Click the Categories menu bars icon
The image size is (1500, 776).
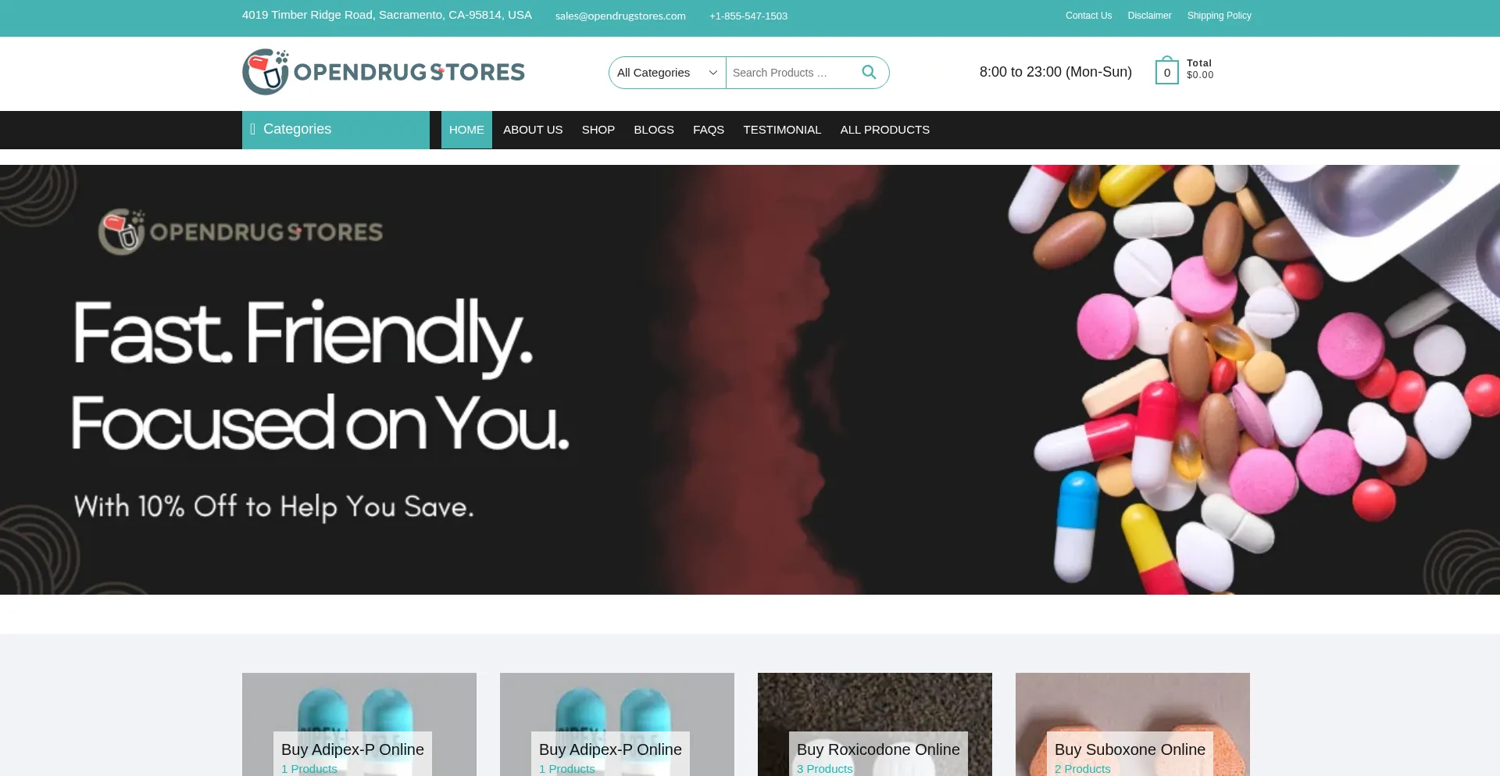(x=252, y=130)
